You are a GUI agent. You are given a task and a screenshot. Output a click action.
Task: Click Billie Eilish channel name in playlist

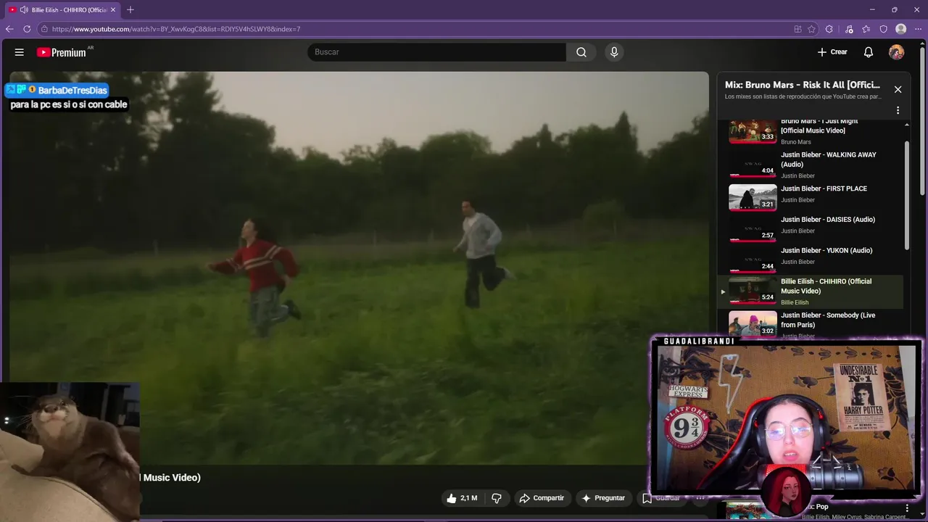[795, 302]
